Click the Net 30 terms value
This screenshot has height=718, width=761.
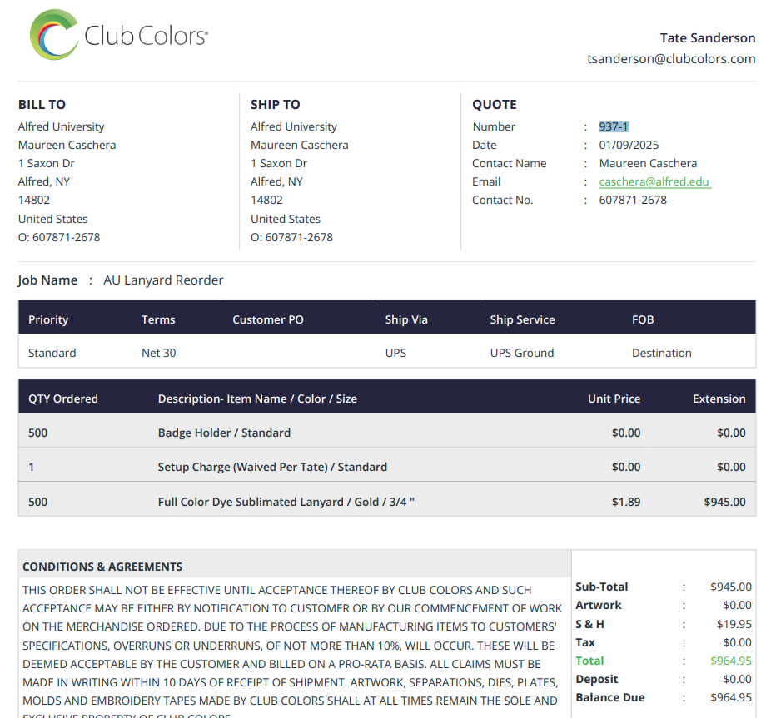point(159,353)
